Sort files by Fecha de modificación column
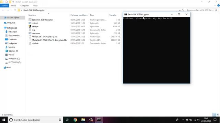Viewport: 220px width, 123px height. [79, 15]
